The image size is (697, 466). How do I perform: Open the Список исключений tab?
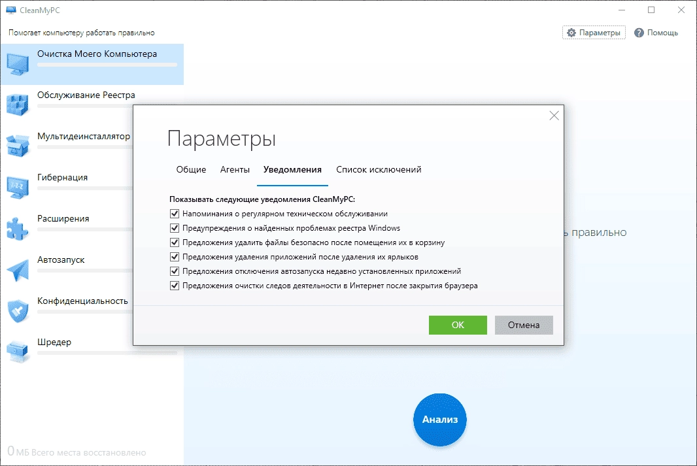point(379,170)
